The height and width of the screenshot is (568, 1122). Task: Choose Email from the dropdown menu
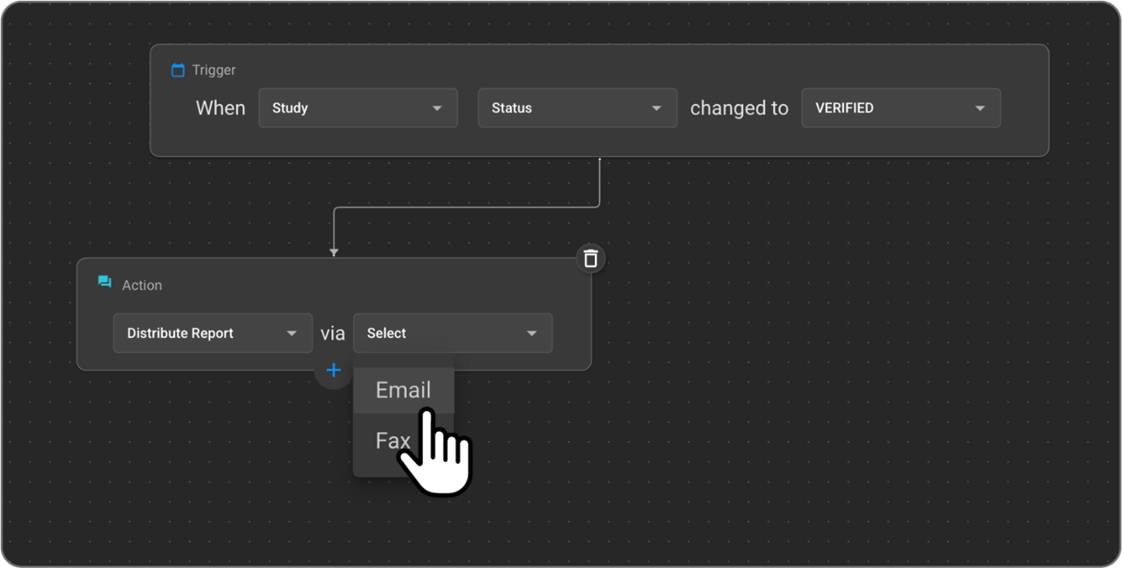[403, 390]
